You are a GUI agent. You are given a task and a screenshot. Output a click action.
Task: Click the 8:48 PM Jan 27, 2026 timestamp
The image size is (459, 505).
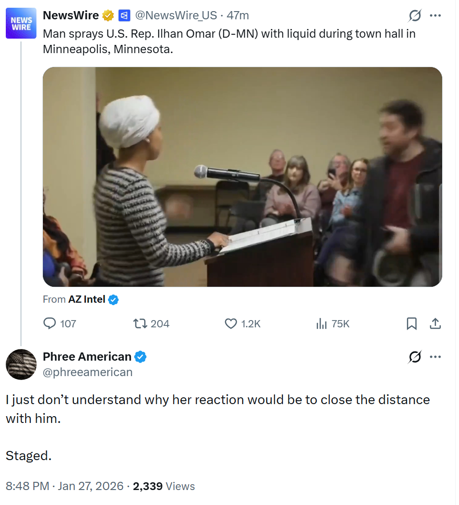point(65,486)
